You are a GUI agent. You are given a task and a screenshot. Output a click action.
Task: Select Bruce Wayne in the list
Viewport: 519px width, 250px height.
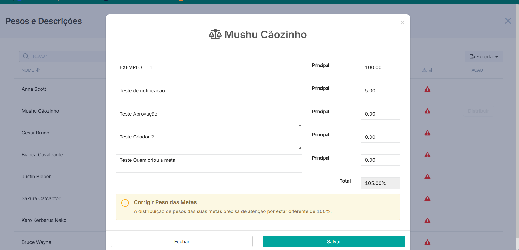[36, 242]
